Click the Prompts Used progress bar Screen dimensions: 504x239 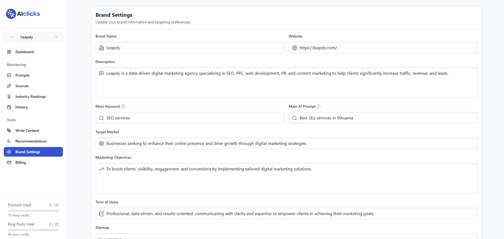pos(33,211)
